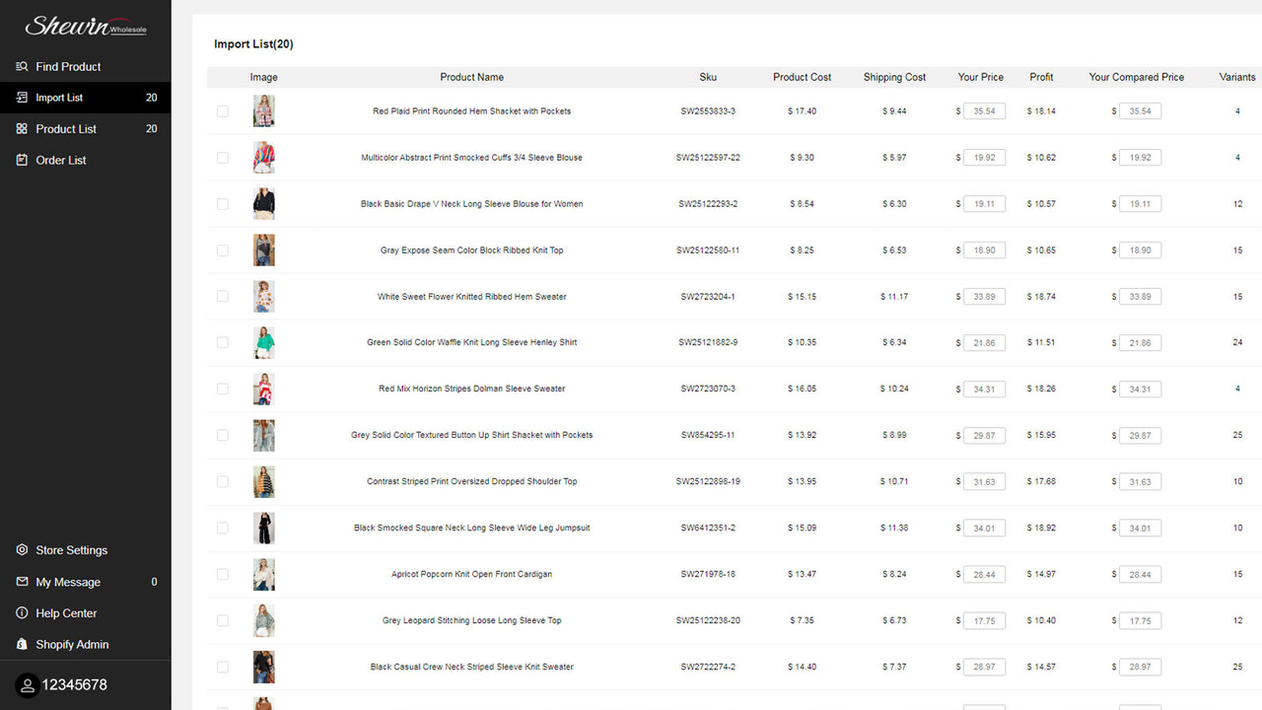Check the Red Plaid Print Shacket row checkbox

(223, 110)
